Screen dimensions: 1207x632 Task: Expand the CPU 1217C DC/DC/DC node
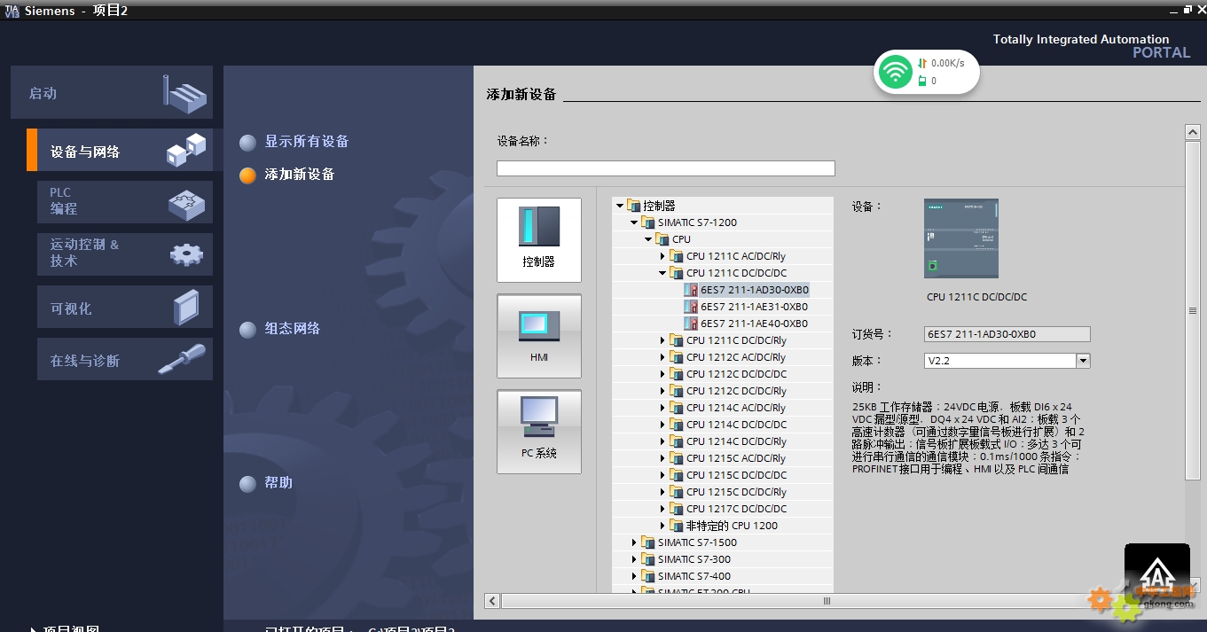(x=662, y=509)
